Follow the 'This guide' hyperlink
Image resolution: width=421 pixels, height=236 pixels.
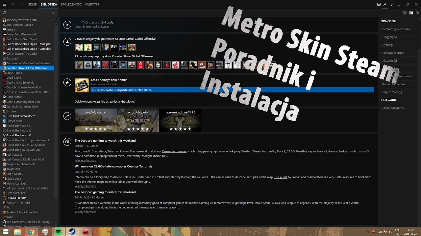click(281, 177)
